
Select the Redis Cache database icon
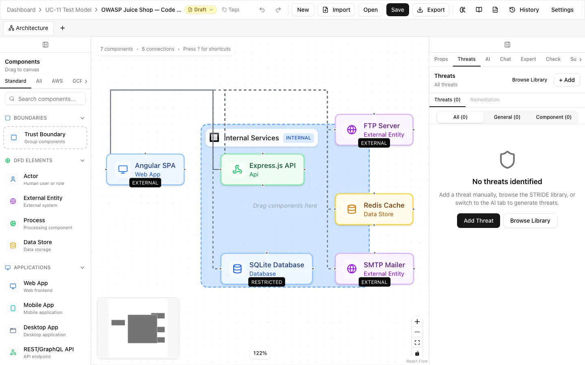(x=352, y=209)
